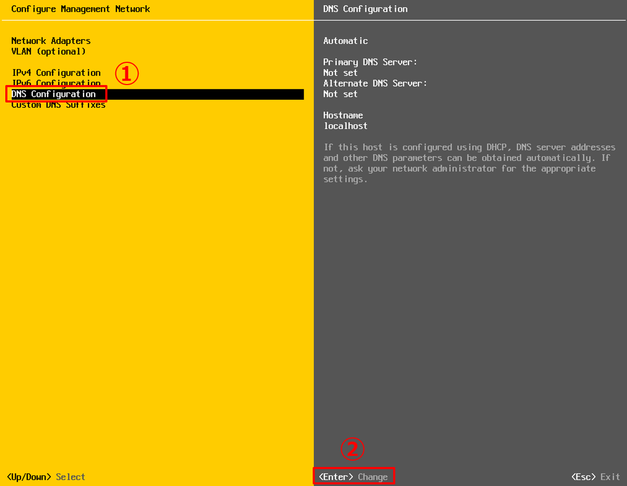Click the Up/Down Select hint

pos(46,477)
